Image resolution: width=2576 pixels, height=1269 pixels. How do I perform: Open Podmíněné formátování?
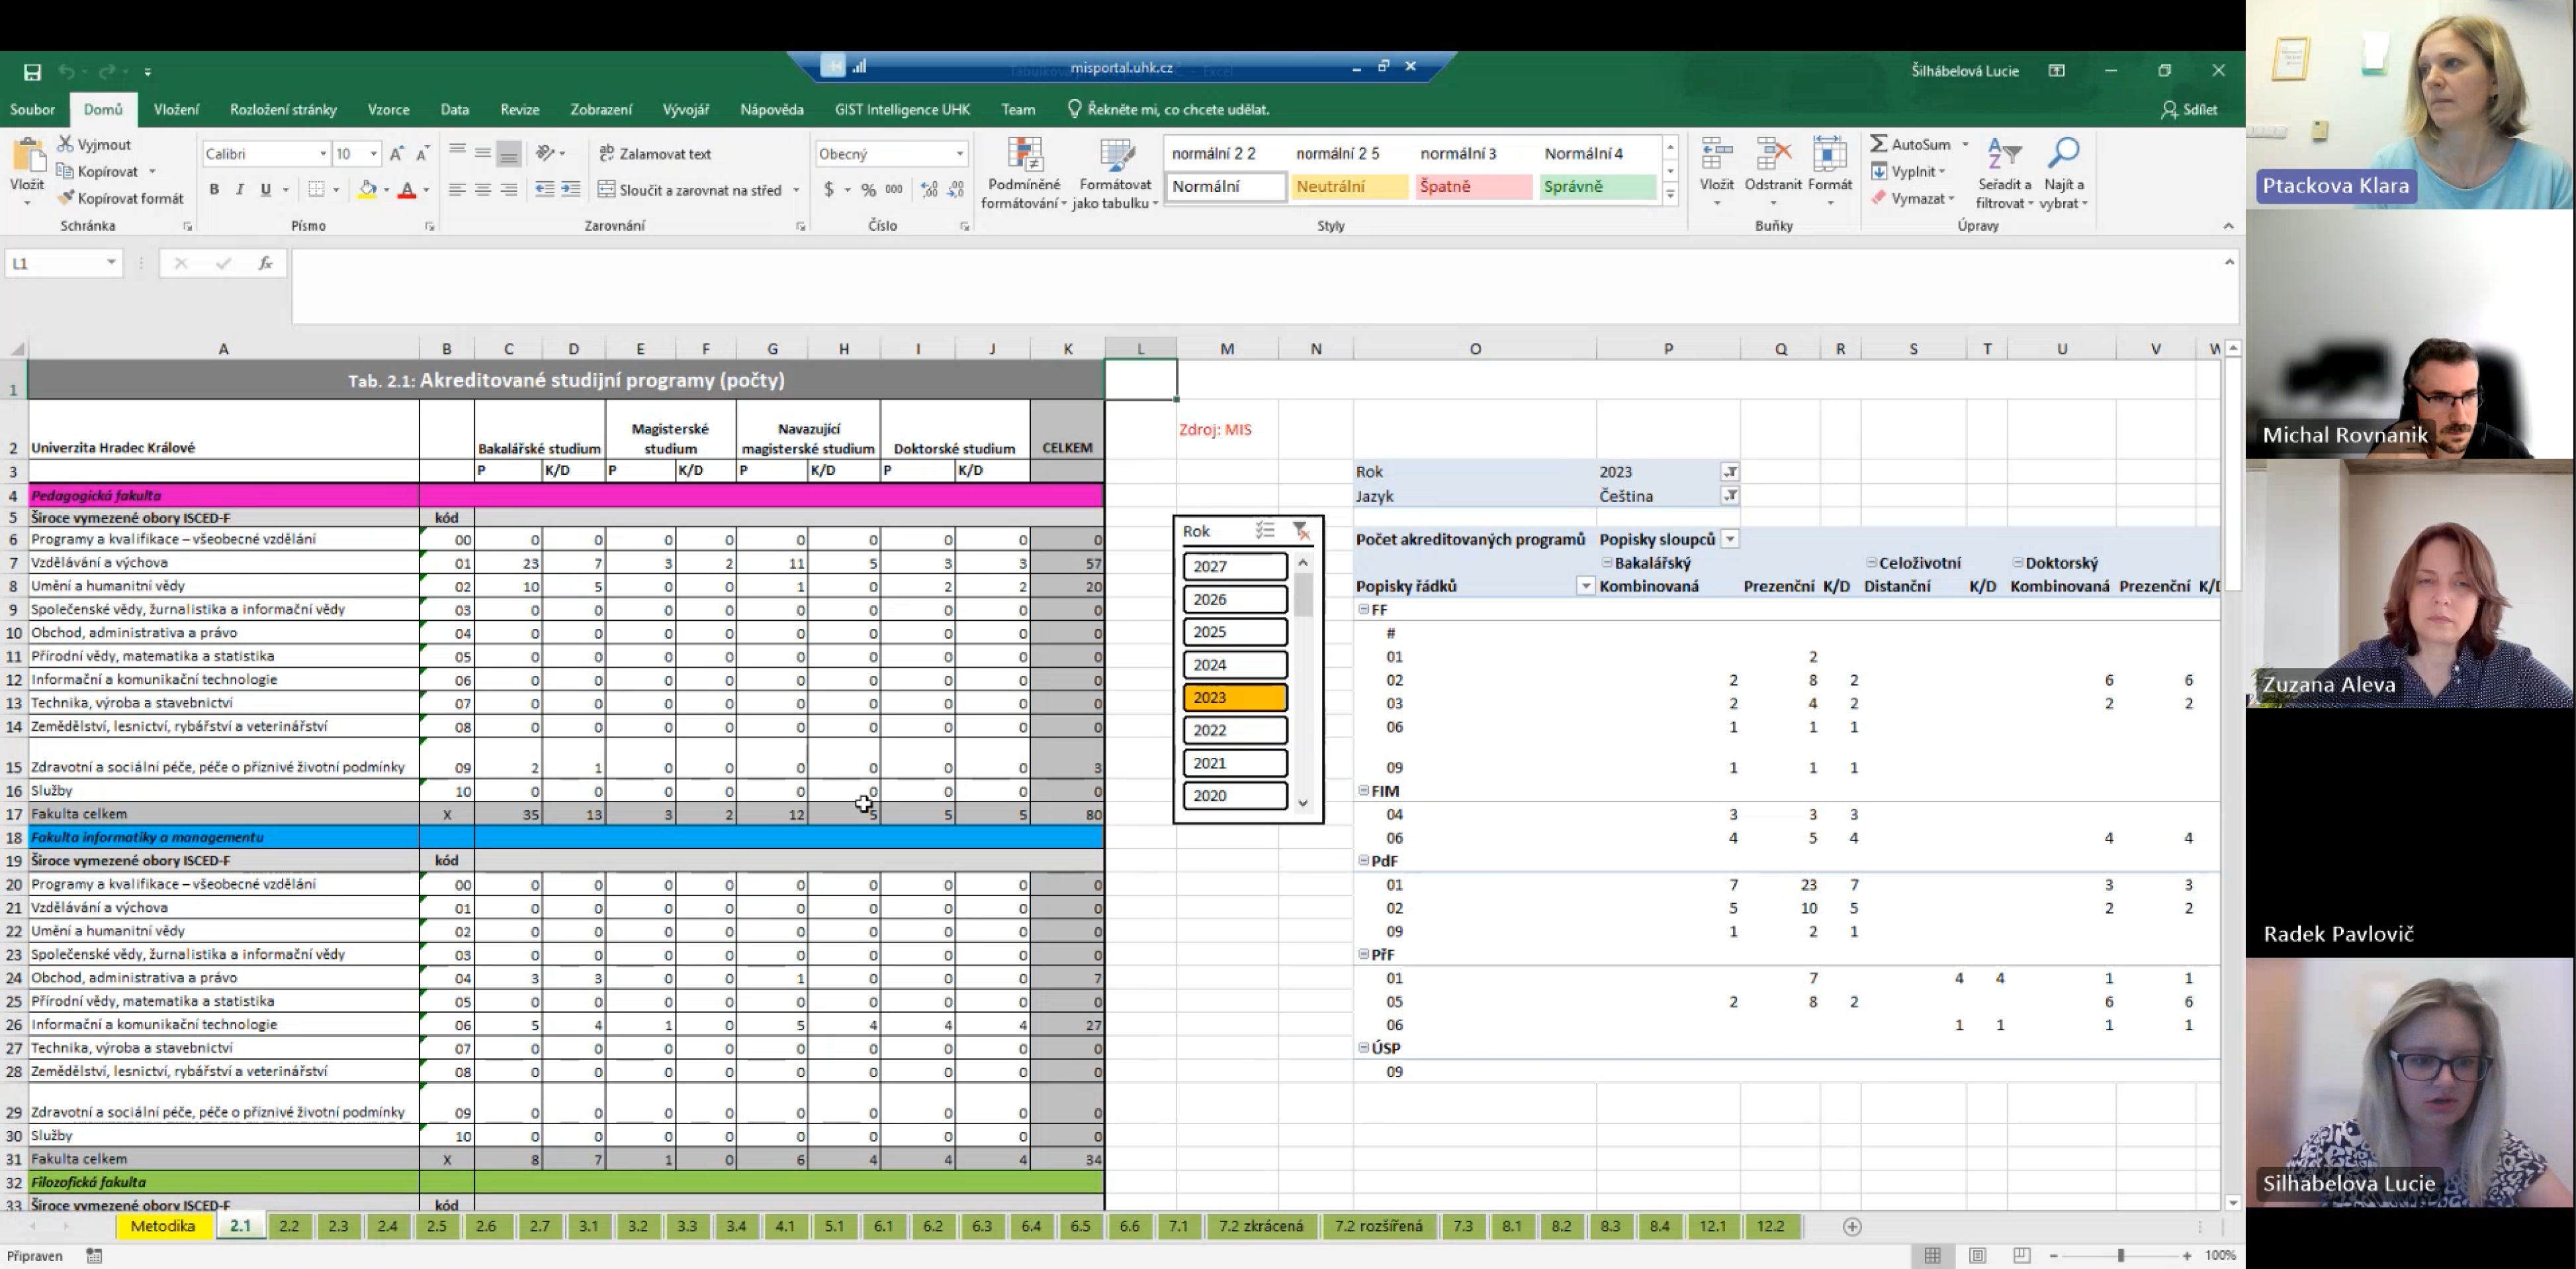1024,174
